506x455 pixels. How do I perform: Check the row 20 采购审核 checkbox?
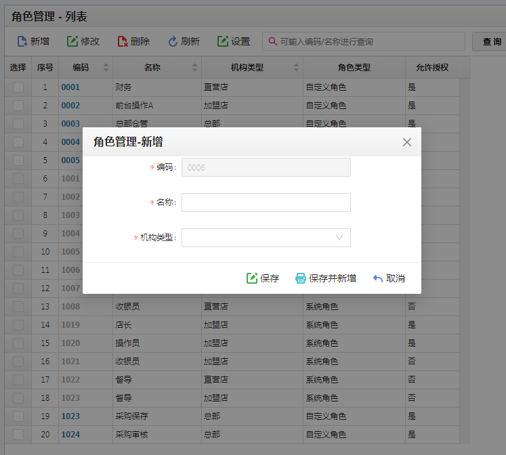[18, 435]
